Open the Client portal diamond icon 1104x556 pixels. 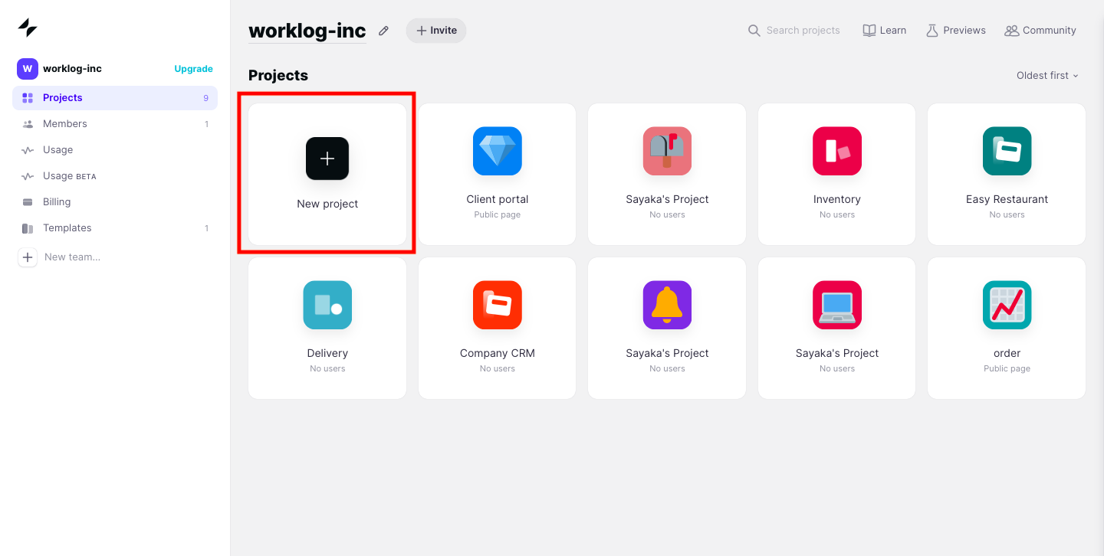tap(497, 151)
